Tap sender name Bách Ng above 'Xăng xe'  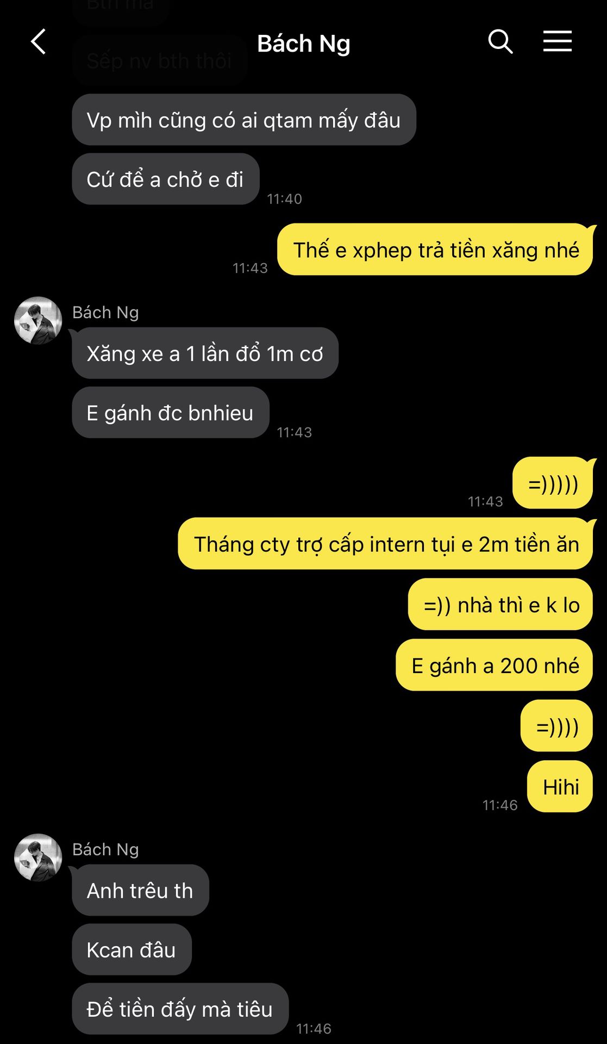[x=105, y=312]
